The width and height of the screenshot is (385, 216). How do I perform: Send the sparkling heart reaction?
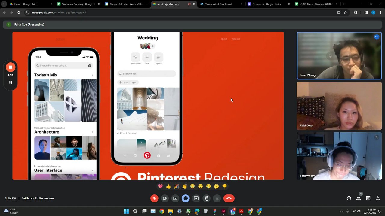pyautogui.click(x=160, y=186)
